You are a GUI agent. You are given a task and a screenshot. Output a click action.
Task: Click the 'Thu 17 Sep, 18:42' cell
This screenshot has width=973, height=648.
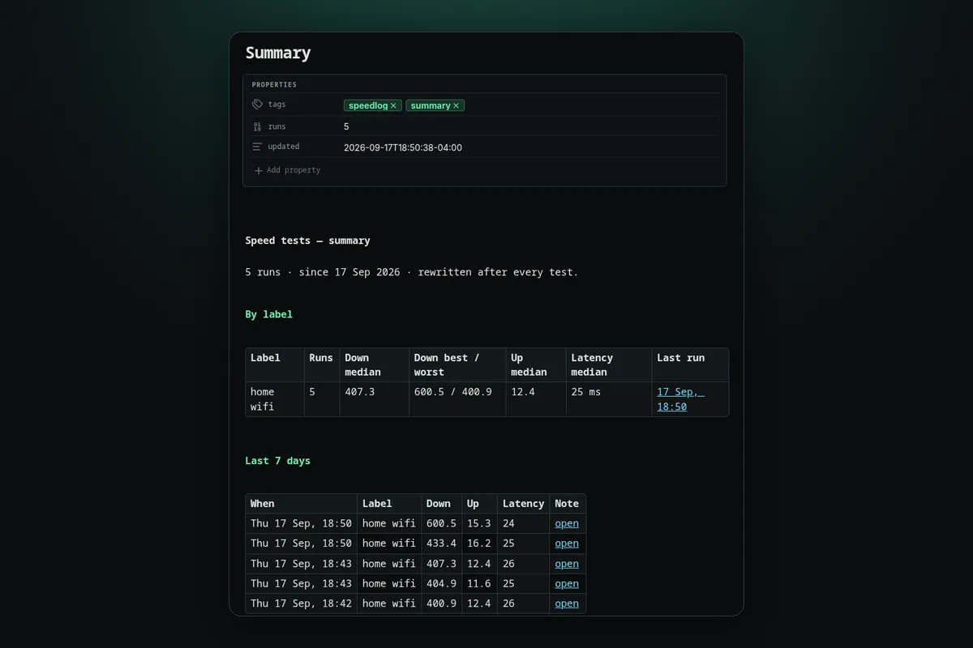click(302, 603)
